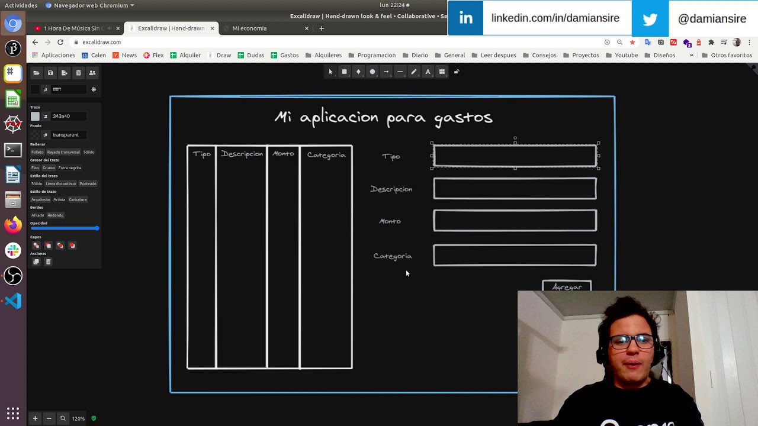Zoom in with plus button at bottom

[x=35, y=418]
